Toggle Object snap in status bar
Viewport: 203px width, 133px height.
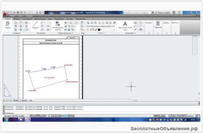coord(47,116)
